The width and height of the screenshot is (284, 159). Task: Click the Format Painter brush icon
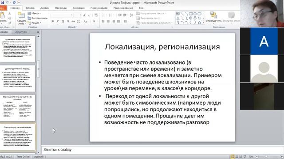9,23
